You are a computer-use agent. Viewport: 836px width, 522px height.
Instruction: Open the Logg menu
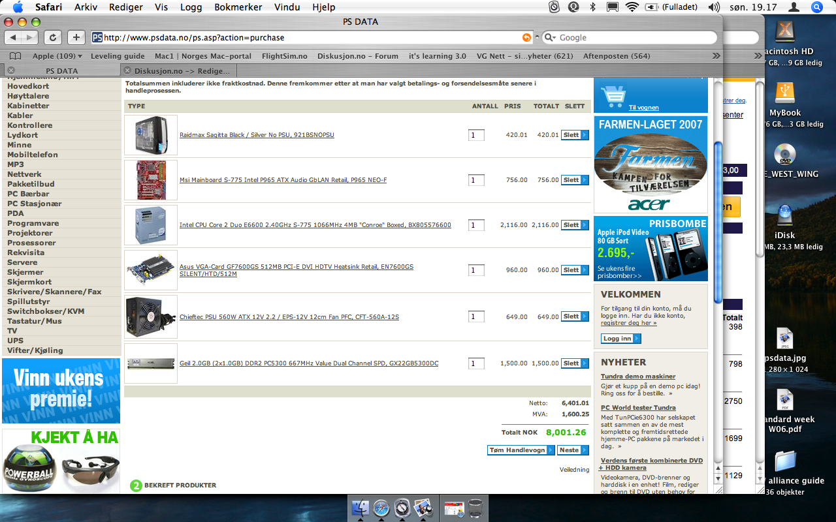(191, 7)
